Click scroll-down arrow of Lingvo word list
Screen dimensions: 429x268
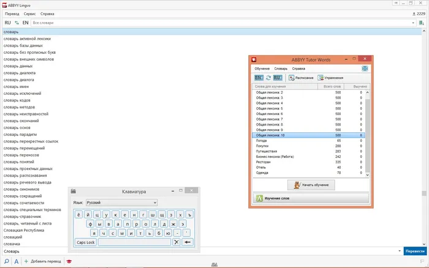point(424,244)
